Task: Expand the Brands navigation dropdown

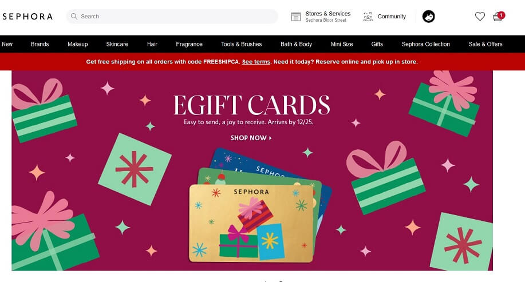Action: 40,44
